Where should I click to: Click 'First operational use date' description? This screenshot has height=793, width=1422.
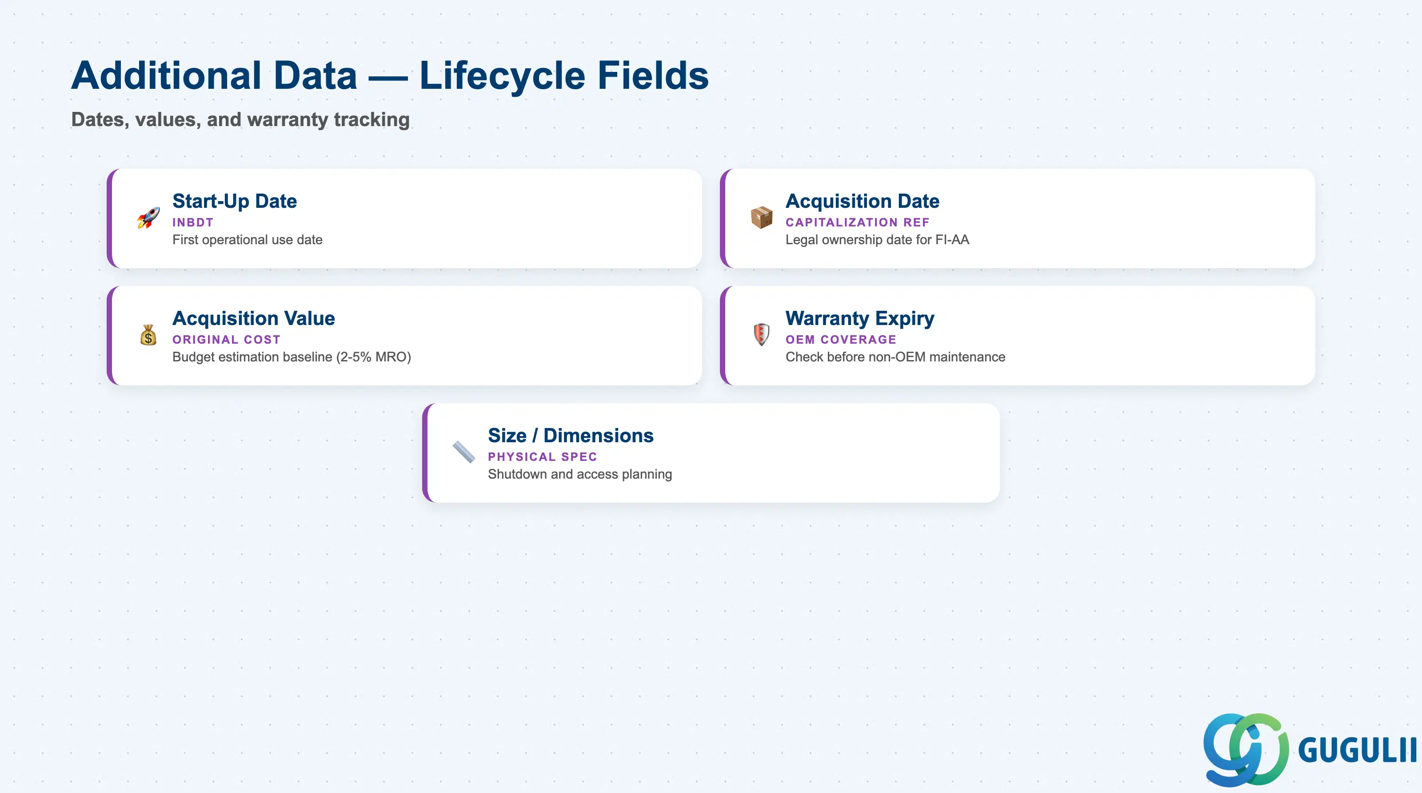pyautogui.click(x=248, y=240)
